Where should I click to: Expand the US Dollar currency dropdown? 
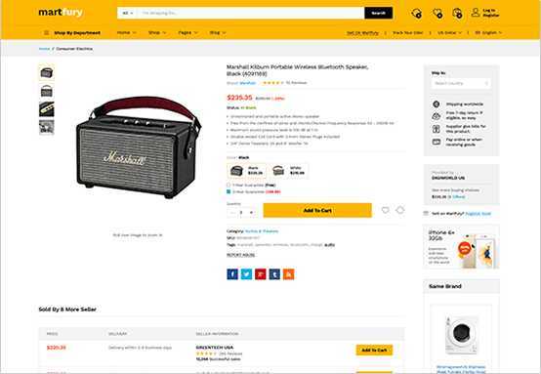(x=449, y=33)
